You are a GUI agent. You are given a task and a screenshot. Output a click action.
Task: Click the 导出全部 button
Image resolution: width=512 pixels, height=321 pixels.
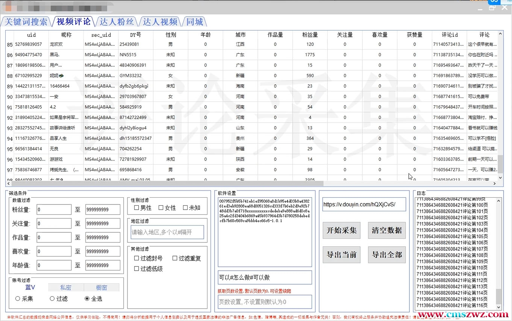pyautogui.click(x=387, y=255)
